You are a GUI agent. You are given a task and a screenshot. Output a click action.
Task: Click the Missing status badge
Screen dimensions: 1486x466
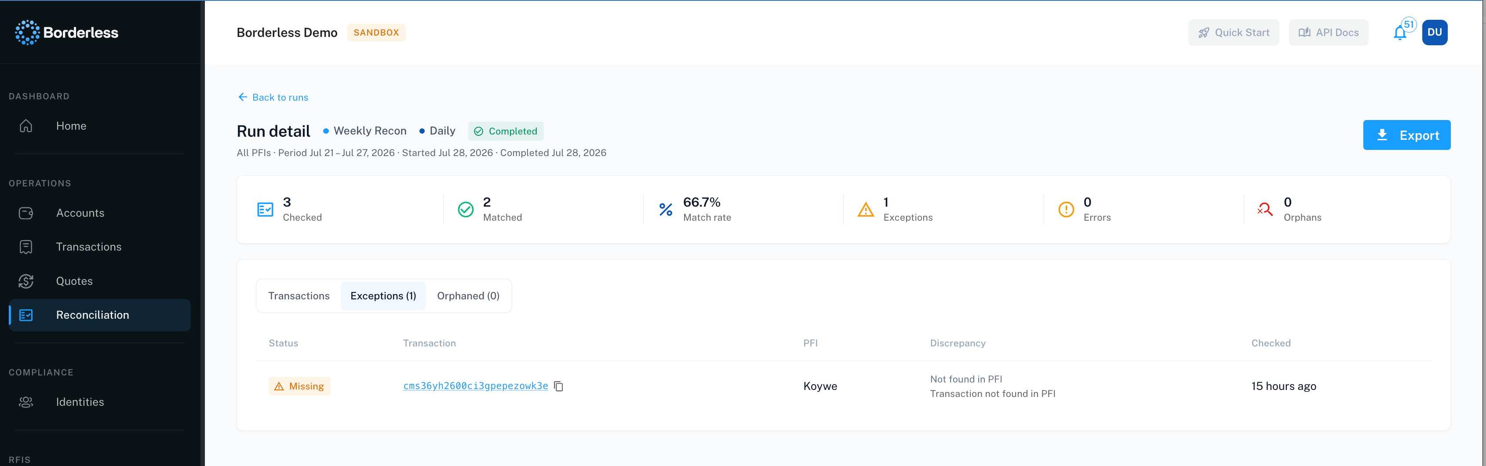(299, 386)
